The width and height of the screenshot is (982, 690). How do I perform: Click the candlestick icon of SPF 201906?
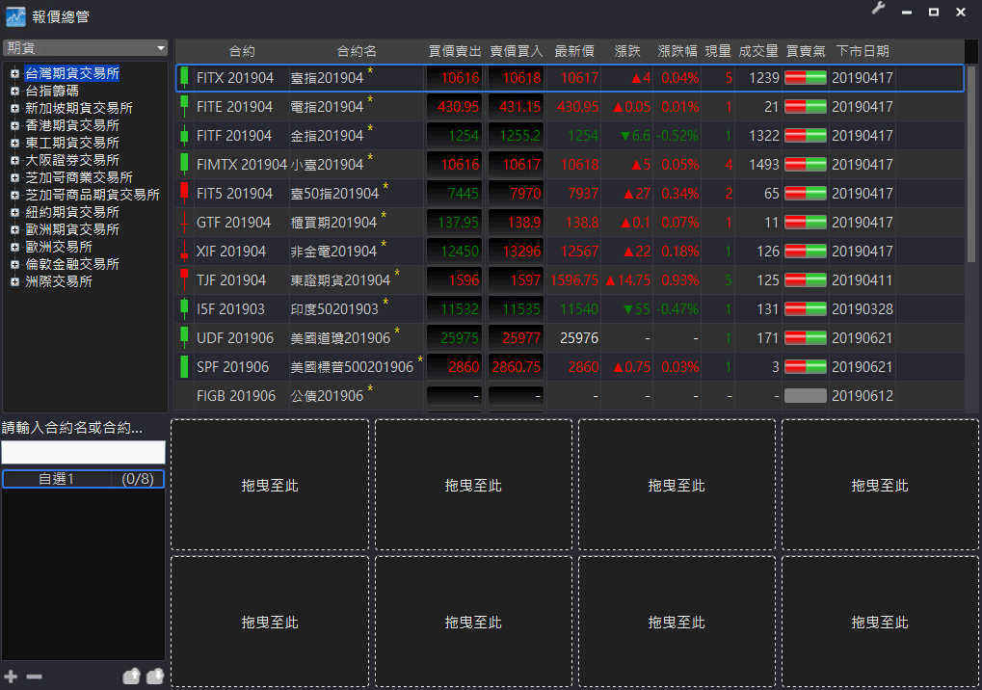184,366
